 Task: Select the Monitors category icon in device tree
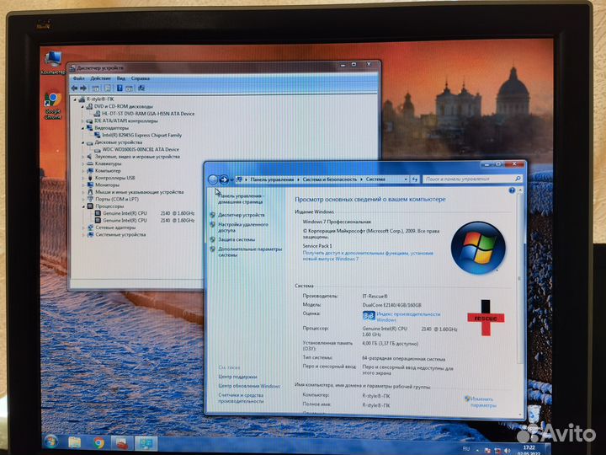[90, 185]
